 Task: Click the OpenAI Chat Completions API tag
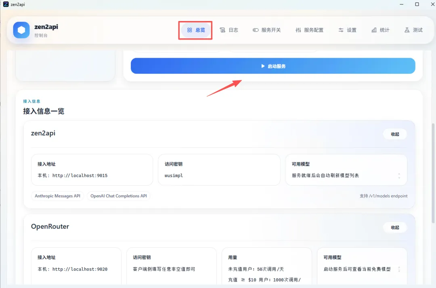click(x=118, y=196)
